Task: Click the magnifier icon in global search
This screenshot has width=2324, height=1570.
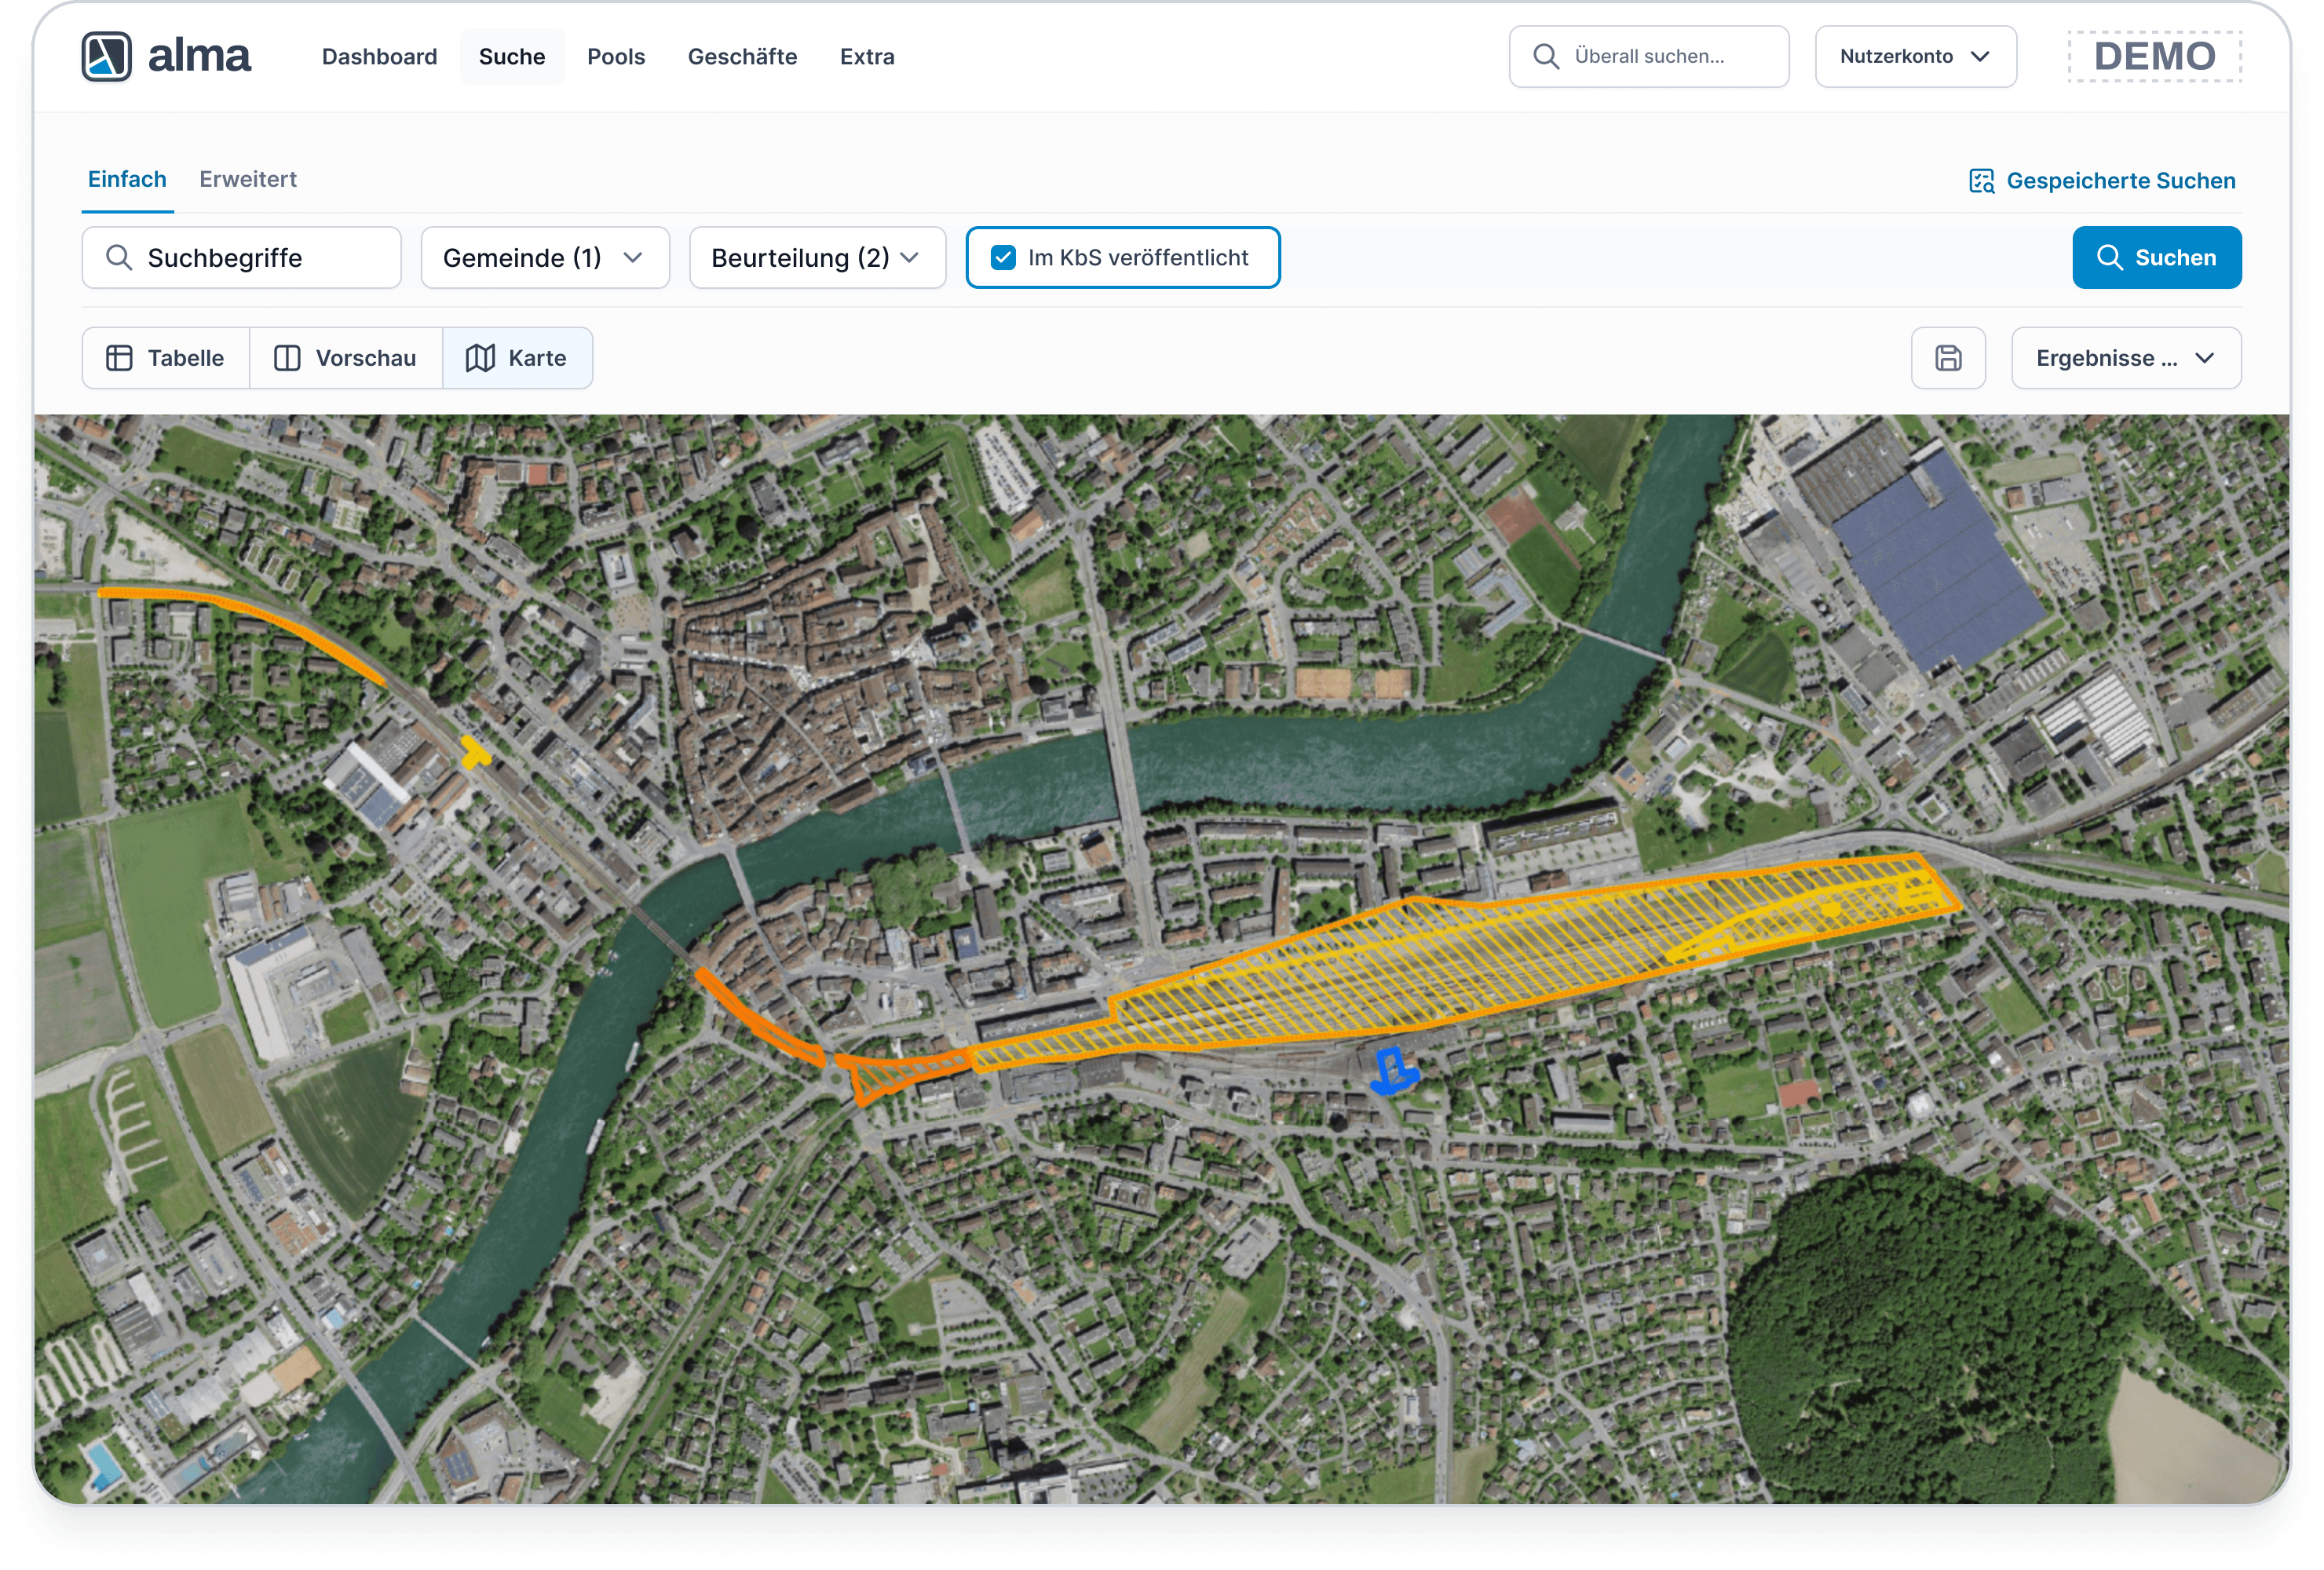Action: click(x=1545, y=57)
